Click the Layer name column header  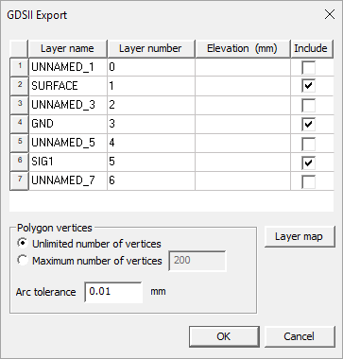tap(68, 48)
